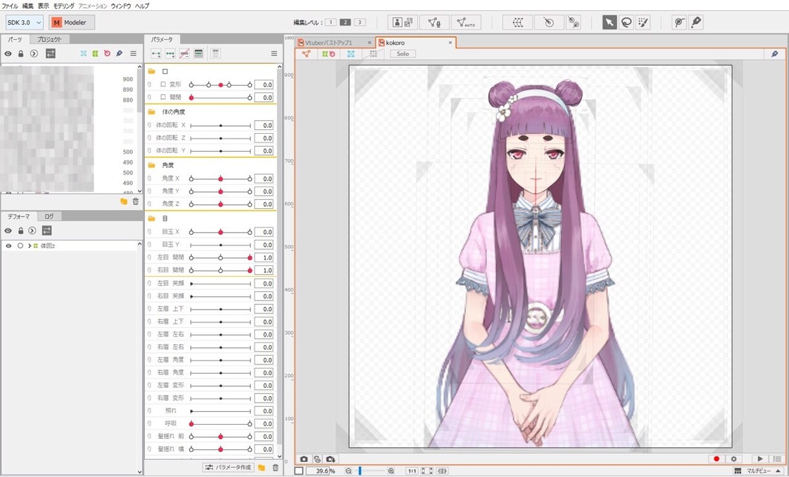Click the red record button below canvas
Image resolution: width=789 pixels, height=477 pixels.
point(716,459)
